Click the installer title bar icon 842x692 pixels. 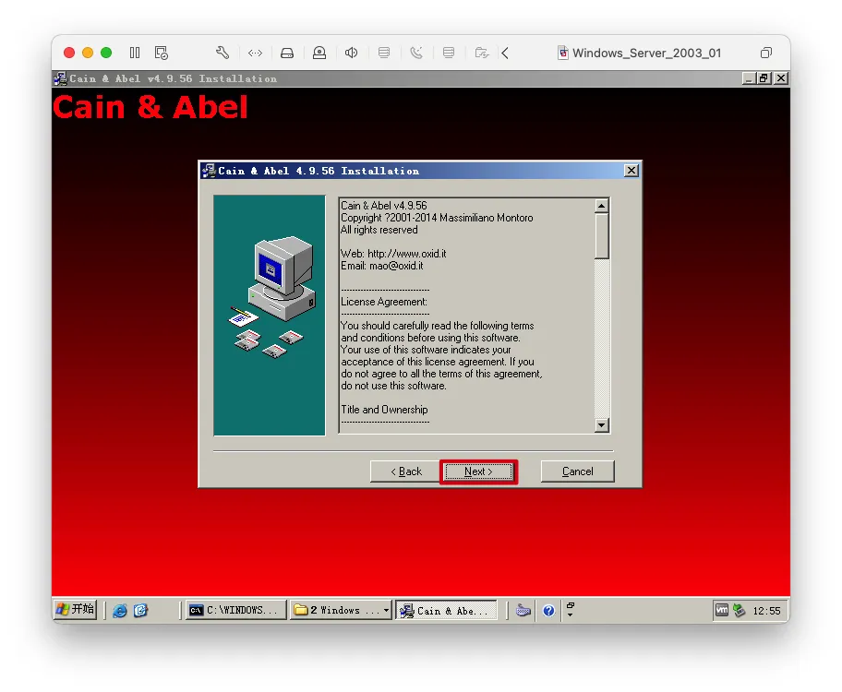pos(209,171)
